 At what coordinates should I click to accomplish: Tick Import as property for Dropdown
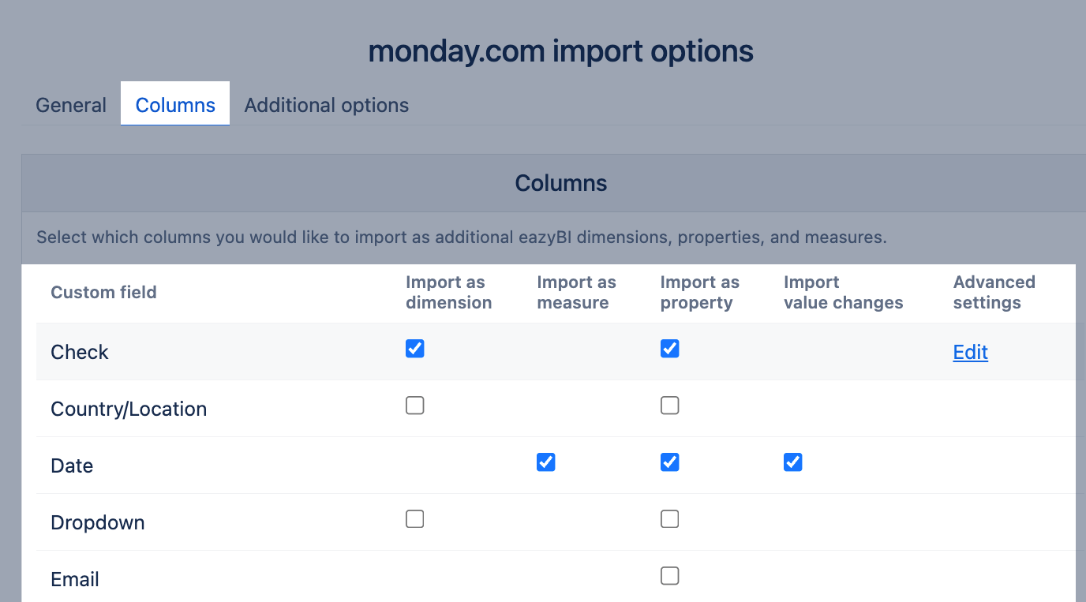pos(670,519)
